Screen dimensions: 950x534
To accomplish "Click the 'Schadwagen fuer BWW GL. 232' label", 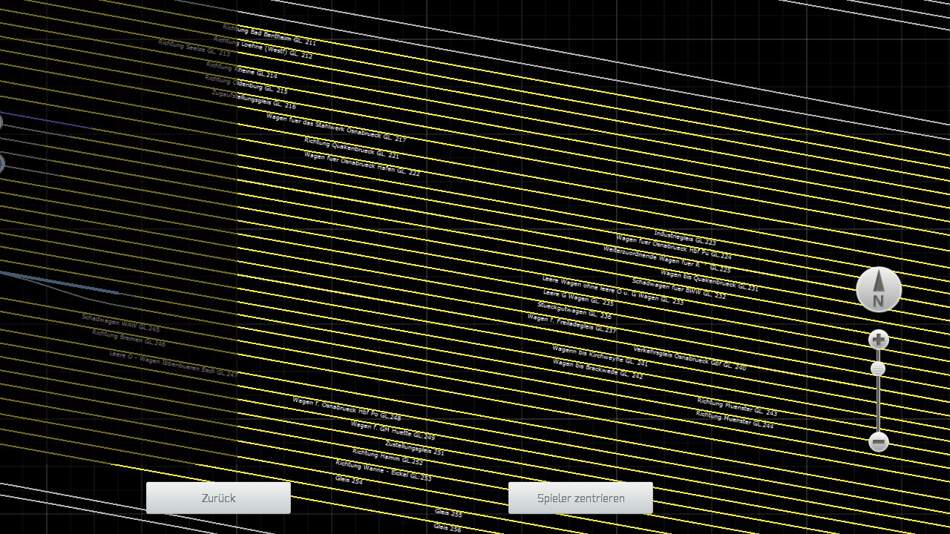I will coord(679,289).
